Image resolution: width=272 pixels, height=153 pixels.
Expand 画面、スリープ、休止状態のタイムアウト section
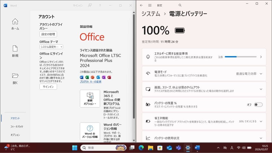pos(204,89)
